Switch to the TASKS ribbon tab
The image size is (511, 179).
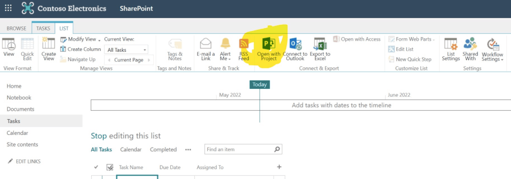coord(43,28)
